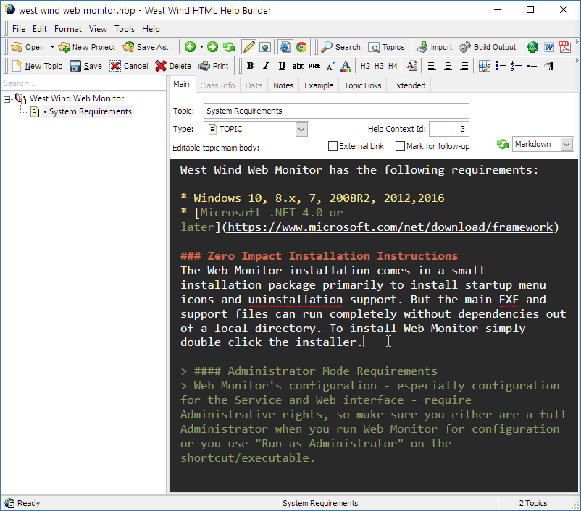Click the Delete button
This screenshot has width=581, height=511.
pyautogui.click(x=173, y=66)
